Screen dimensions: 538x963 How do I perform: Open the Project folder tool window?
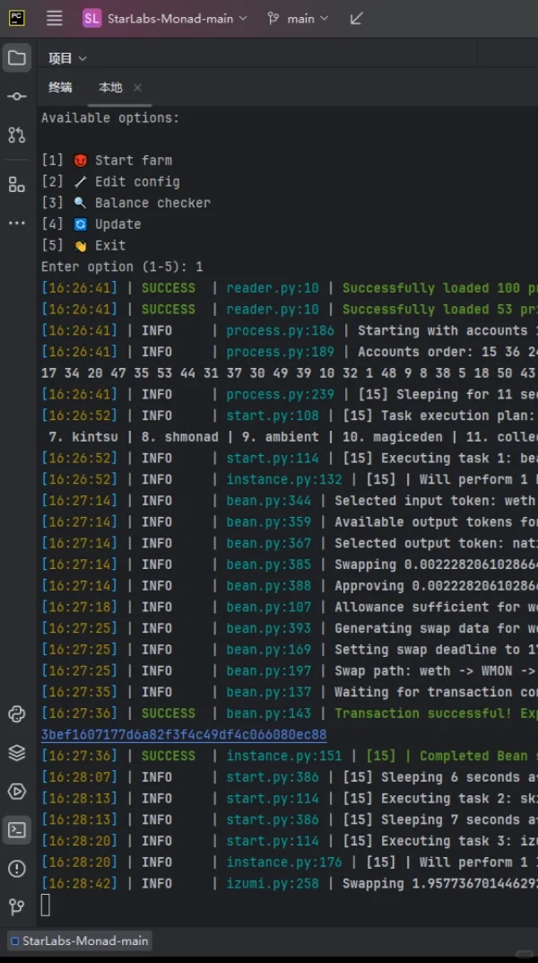[x=16, y=58]
